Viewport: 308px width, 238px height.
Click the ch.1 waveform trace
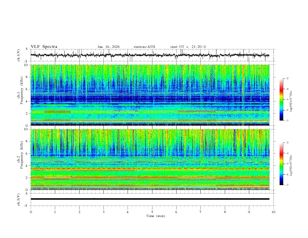pyautogui.click(x=150, y=55)
